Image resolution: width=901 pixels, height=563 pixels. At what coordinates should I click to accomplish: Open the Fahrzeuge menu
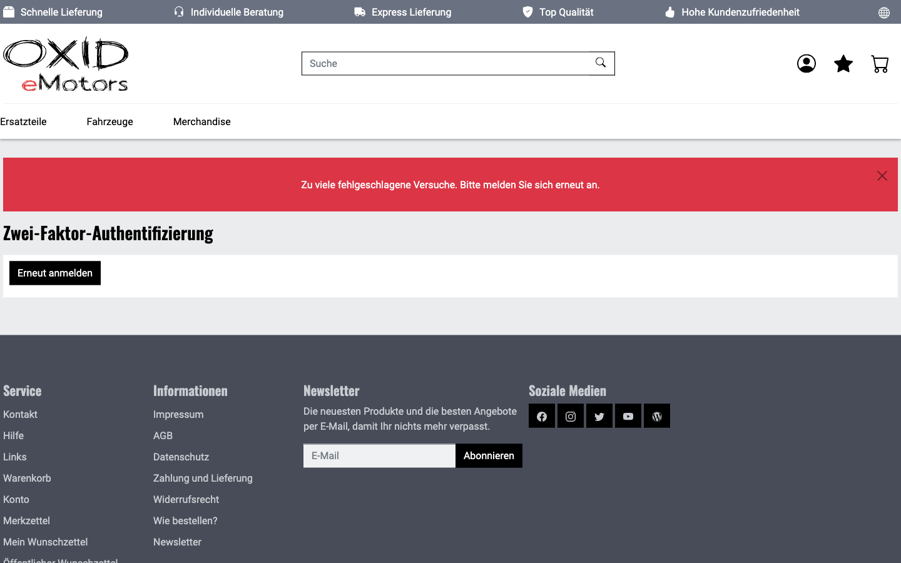(x=109, y=121)
